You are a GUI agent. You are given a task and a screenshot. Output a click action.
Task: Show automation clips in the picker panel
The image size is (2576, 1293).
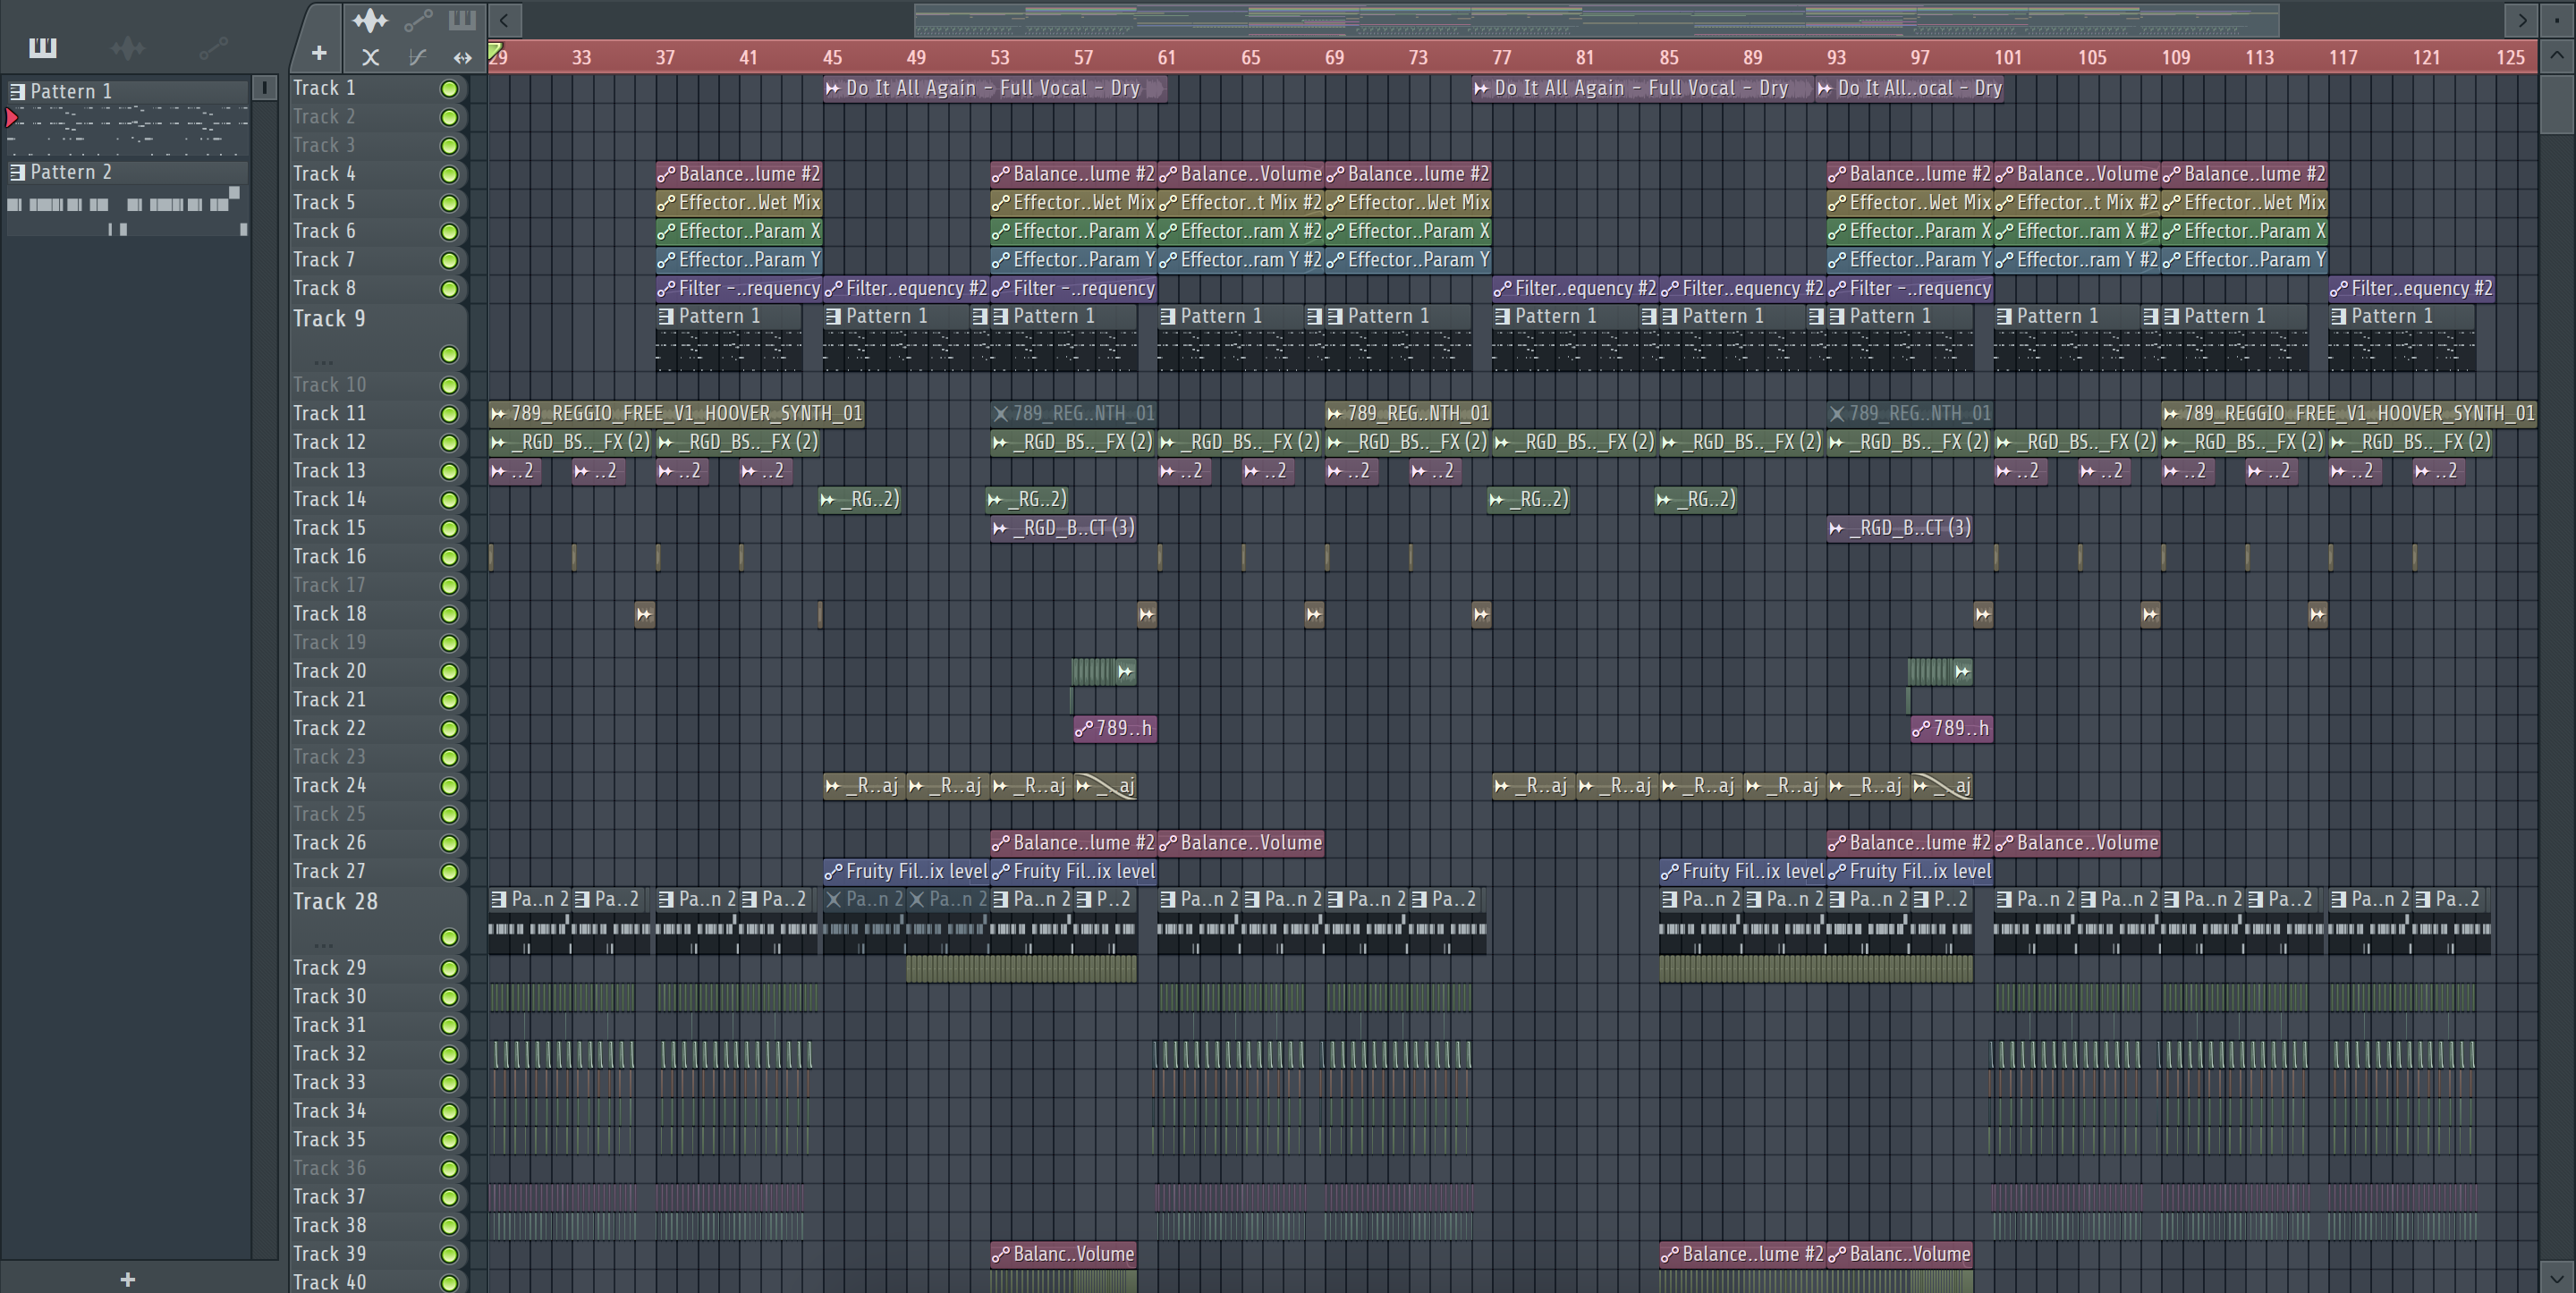(213, 47)
